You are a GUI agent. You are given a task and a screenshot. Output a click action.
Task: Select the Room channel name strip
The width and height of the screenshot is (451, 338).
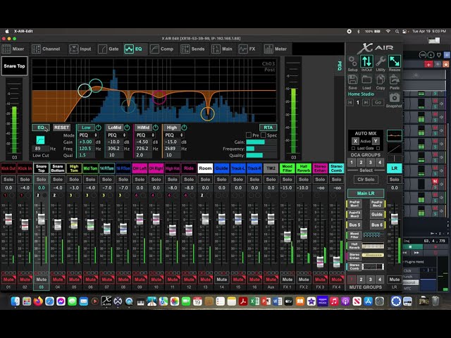[205, 168]
